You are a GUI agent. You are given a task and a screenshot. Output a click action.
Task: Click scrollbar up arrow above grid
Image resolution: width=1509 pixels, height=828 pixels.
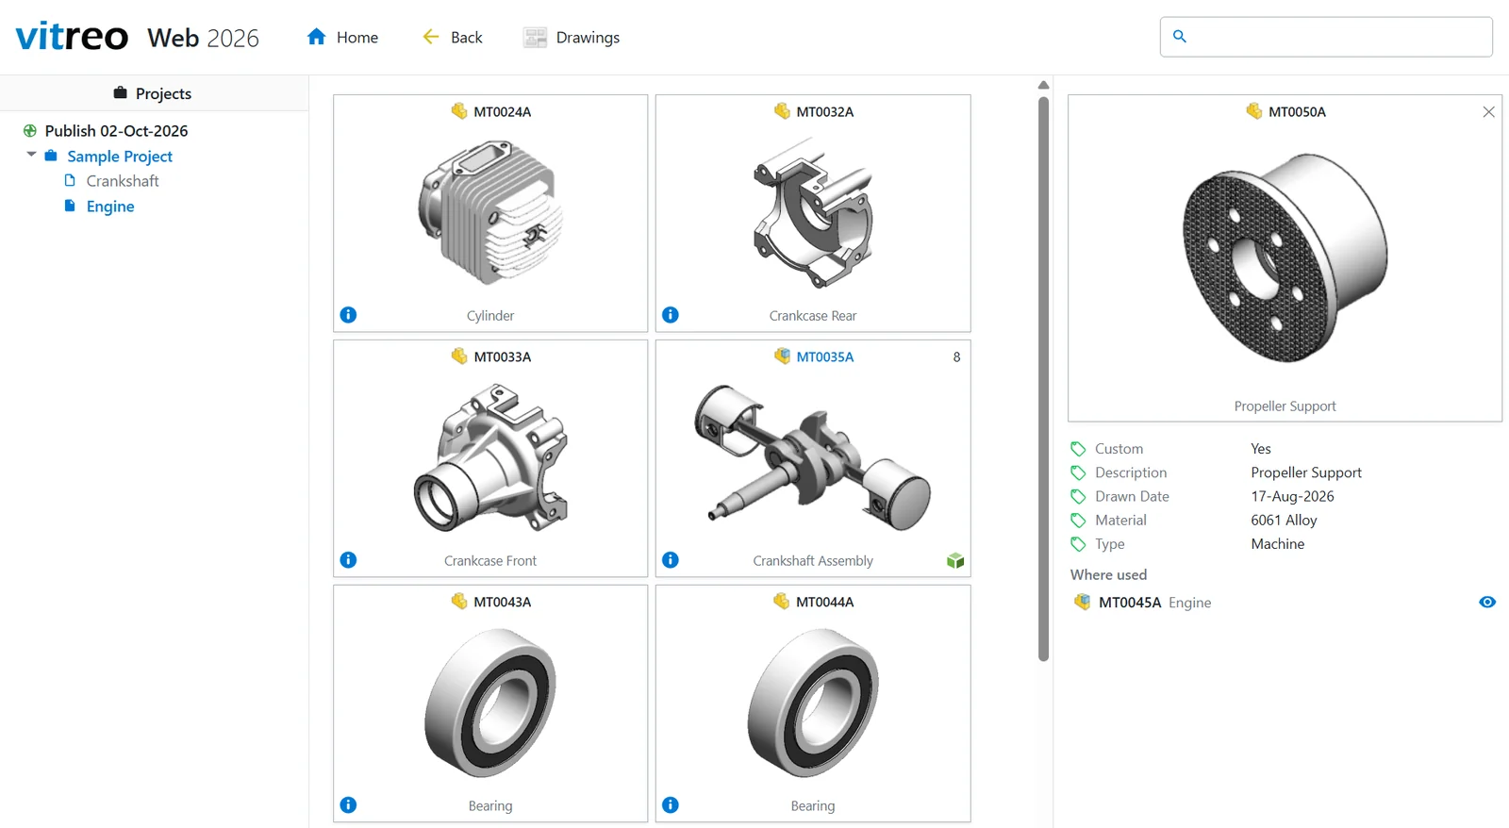click(1043, 85)
